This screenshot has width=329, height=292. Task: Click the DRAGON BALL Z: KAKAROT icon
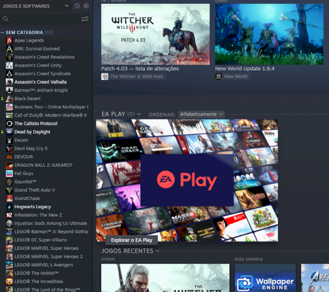[9, 165]
